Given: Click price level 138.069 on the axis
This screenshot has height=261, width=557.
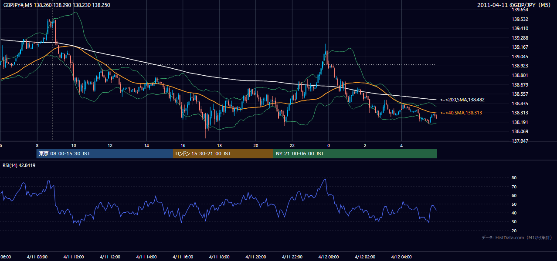Looking at the screenshot, I should pos(520,131).
